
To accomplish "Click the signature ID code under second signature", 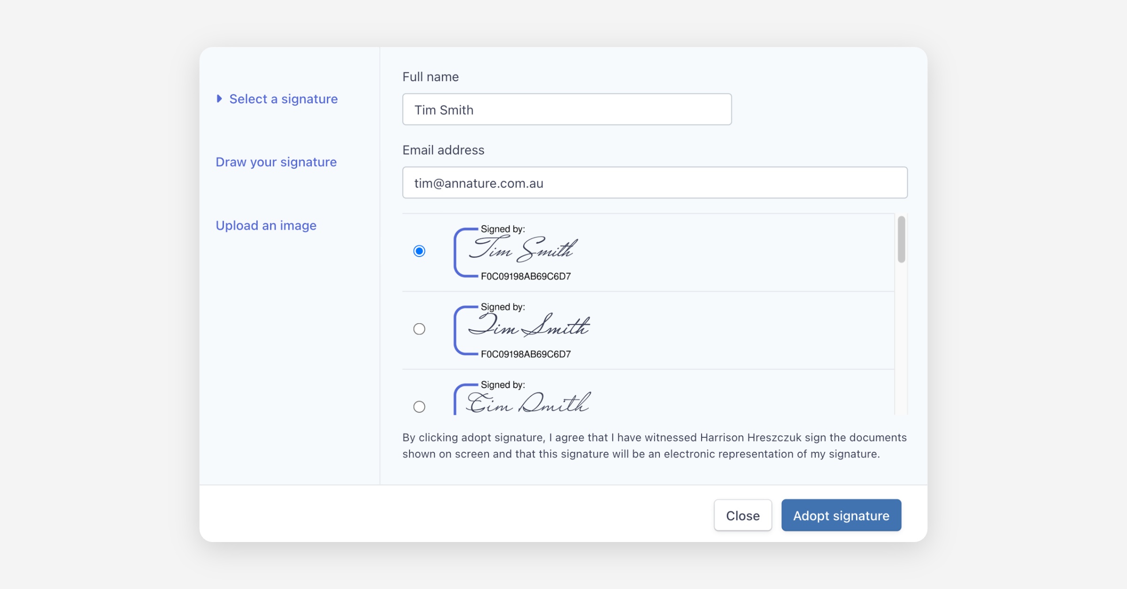I will (x=525, y=354).
